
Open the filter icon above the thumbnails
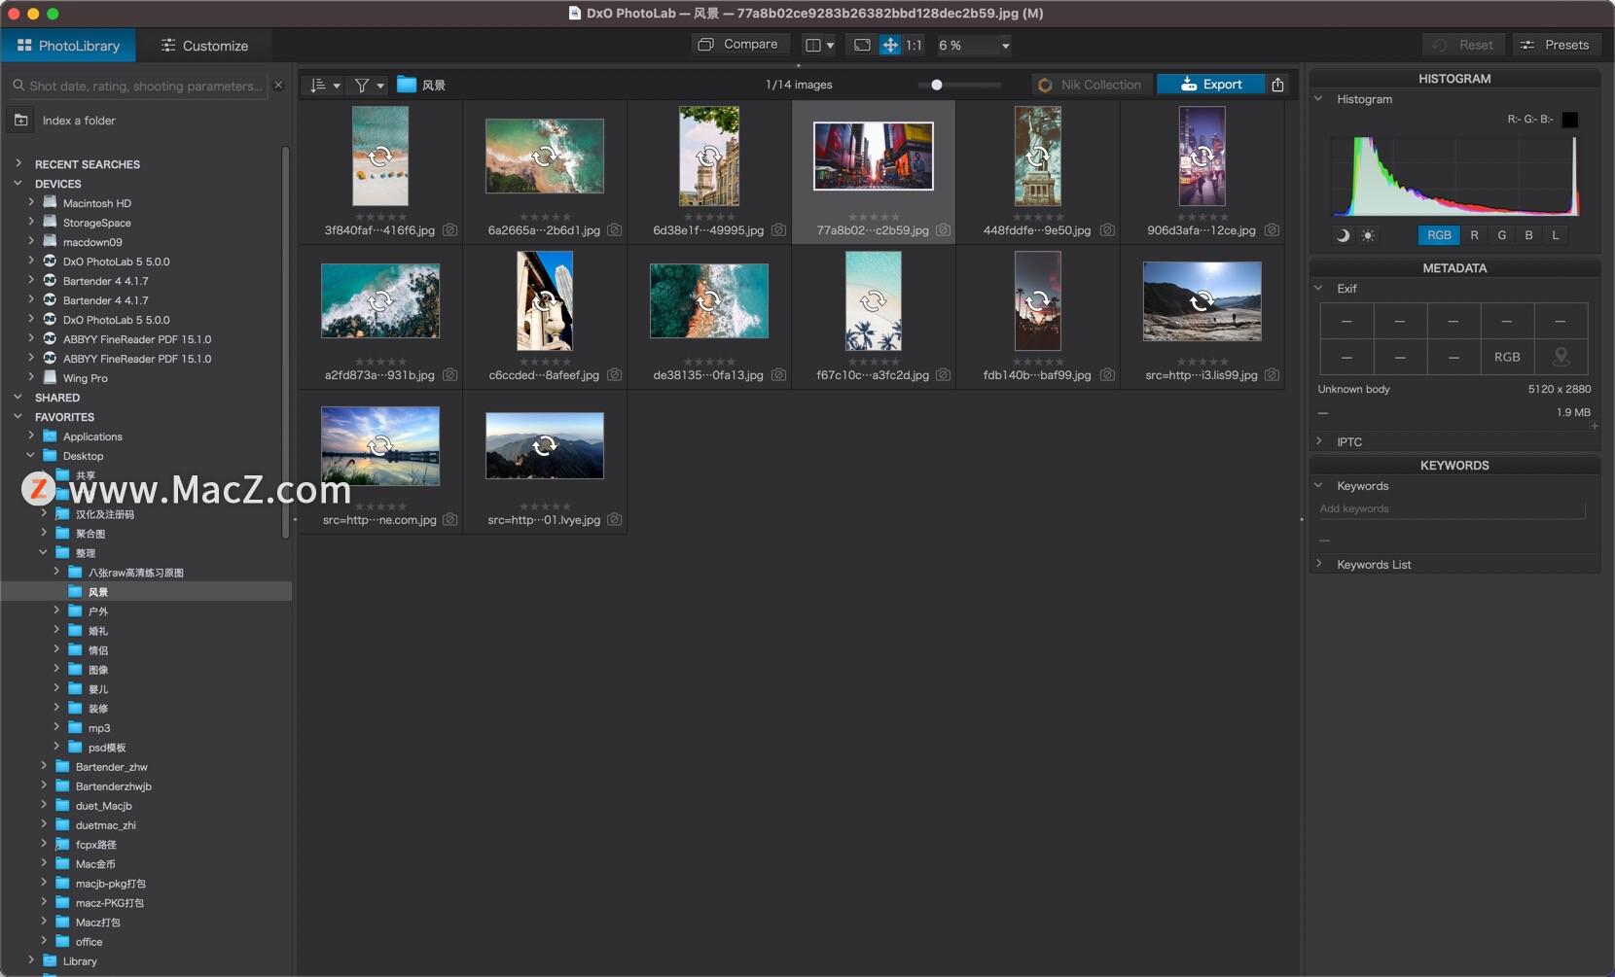(367, 85)
